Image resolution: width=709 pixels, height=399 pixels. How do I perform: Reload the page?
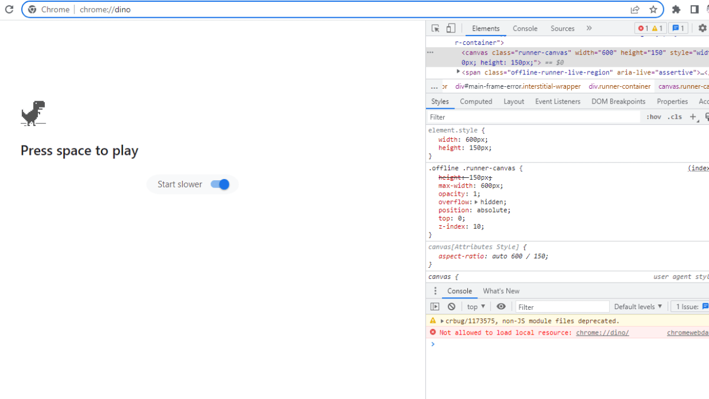(x=9, y=9)
